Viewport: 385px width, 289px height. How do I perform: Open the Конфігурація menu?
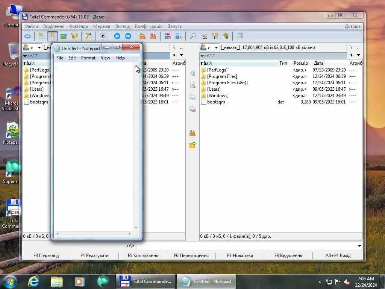(149, 26)
